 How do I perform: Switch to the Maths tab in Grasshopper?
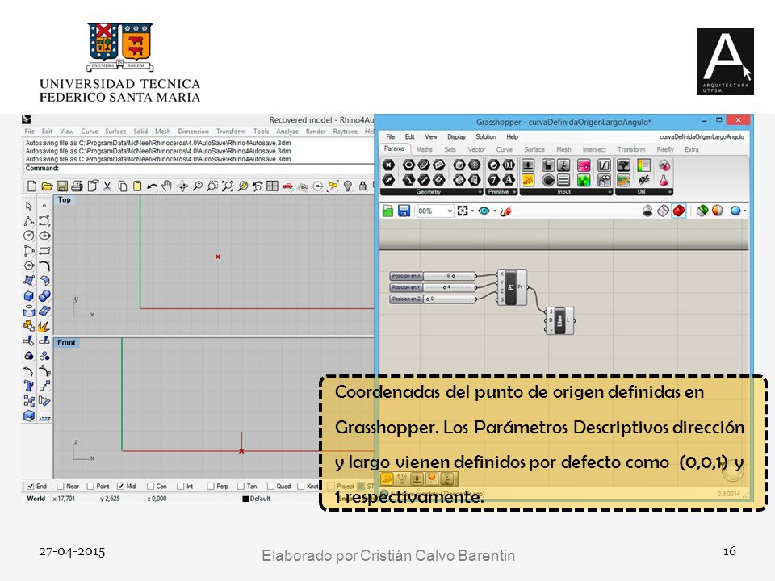point(424,149)
